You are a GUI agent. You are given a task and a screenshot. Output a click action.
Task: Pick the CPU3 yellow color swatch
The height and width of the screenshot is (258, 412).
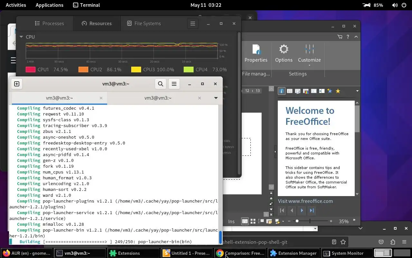coord(136,69)
